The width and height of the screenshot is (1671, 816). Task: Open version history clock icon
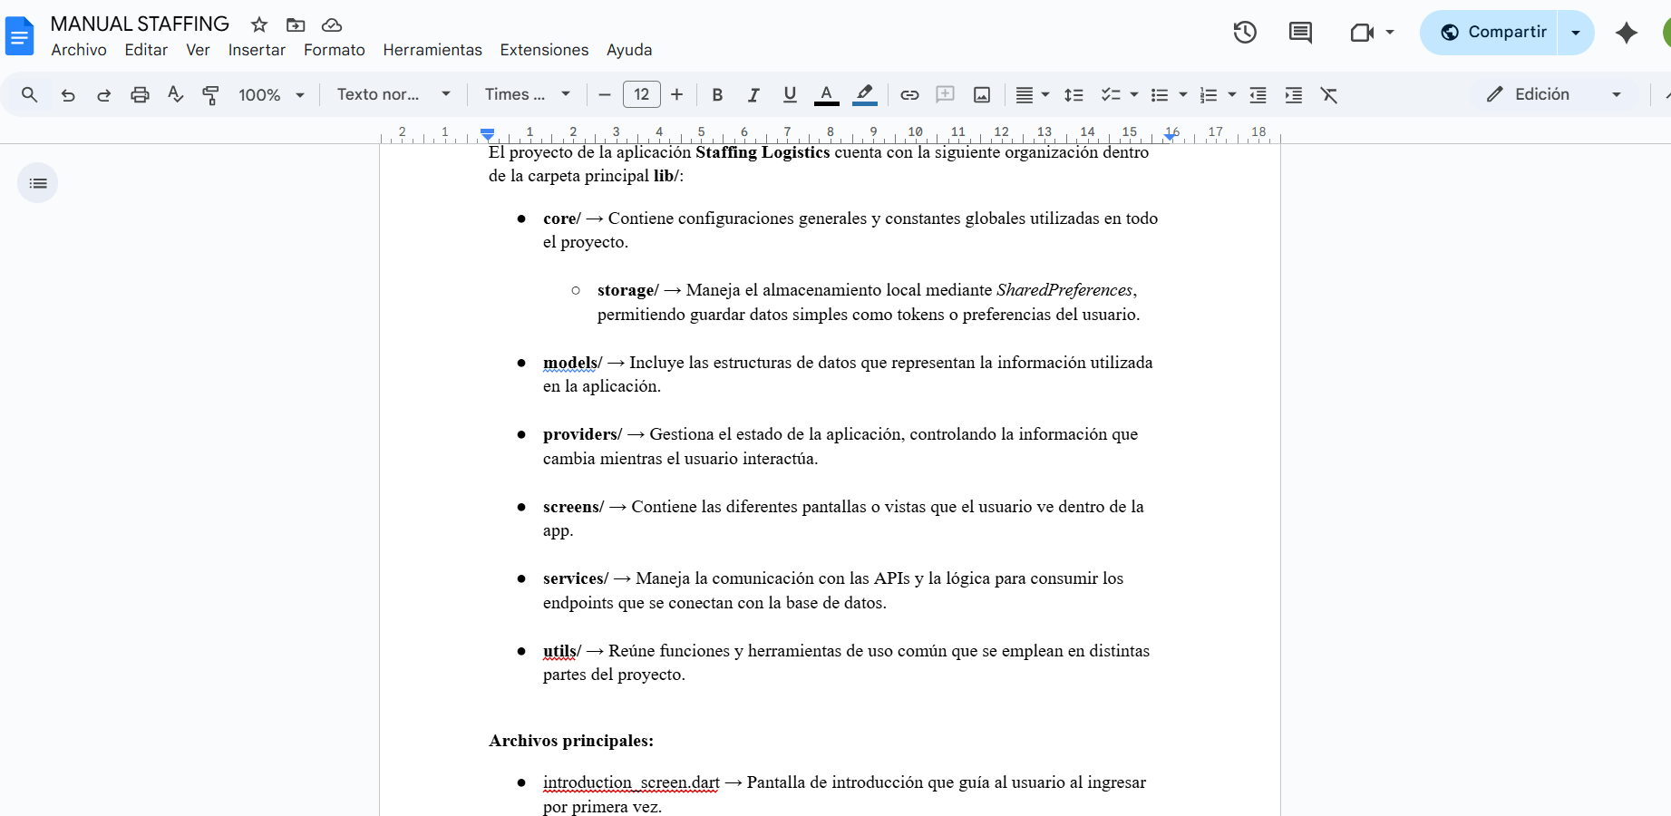click(x=1245, y=33)
